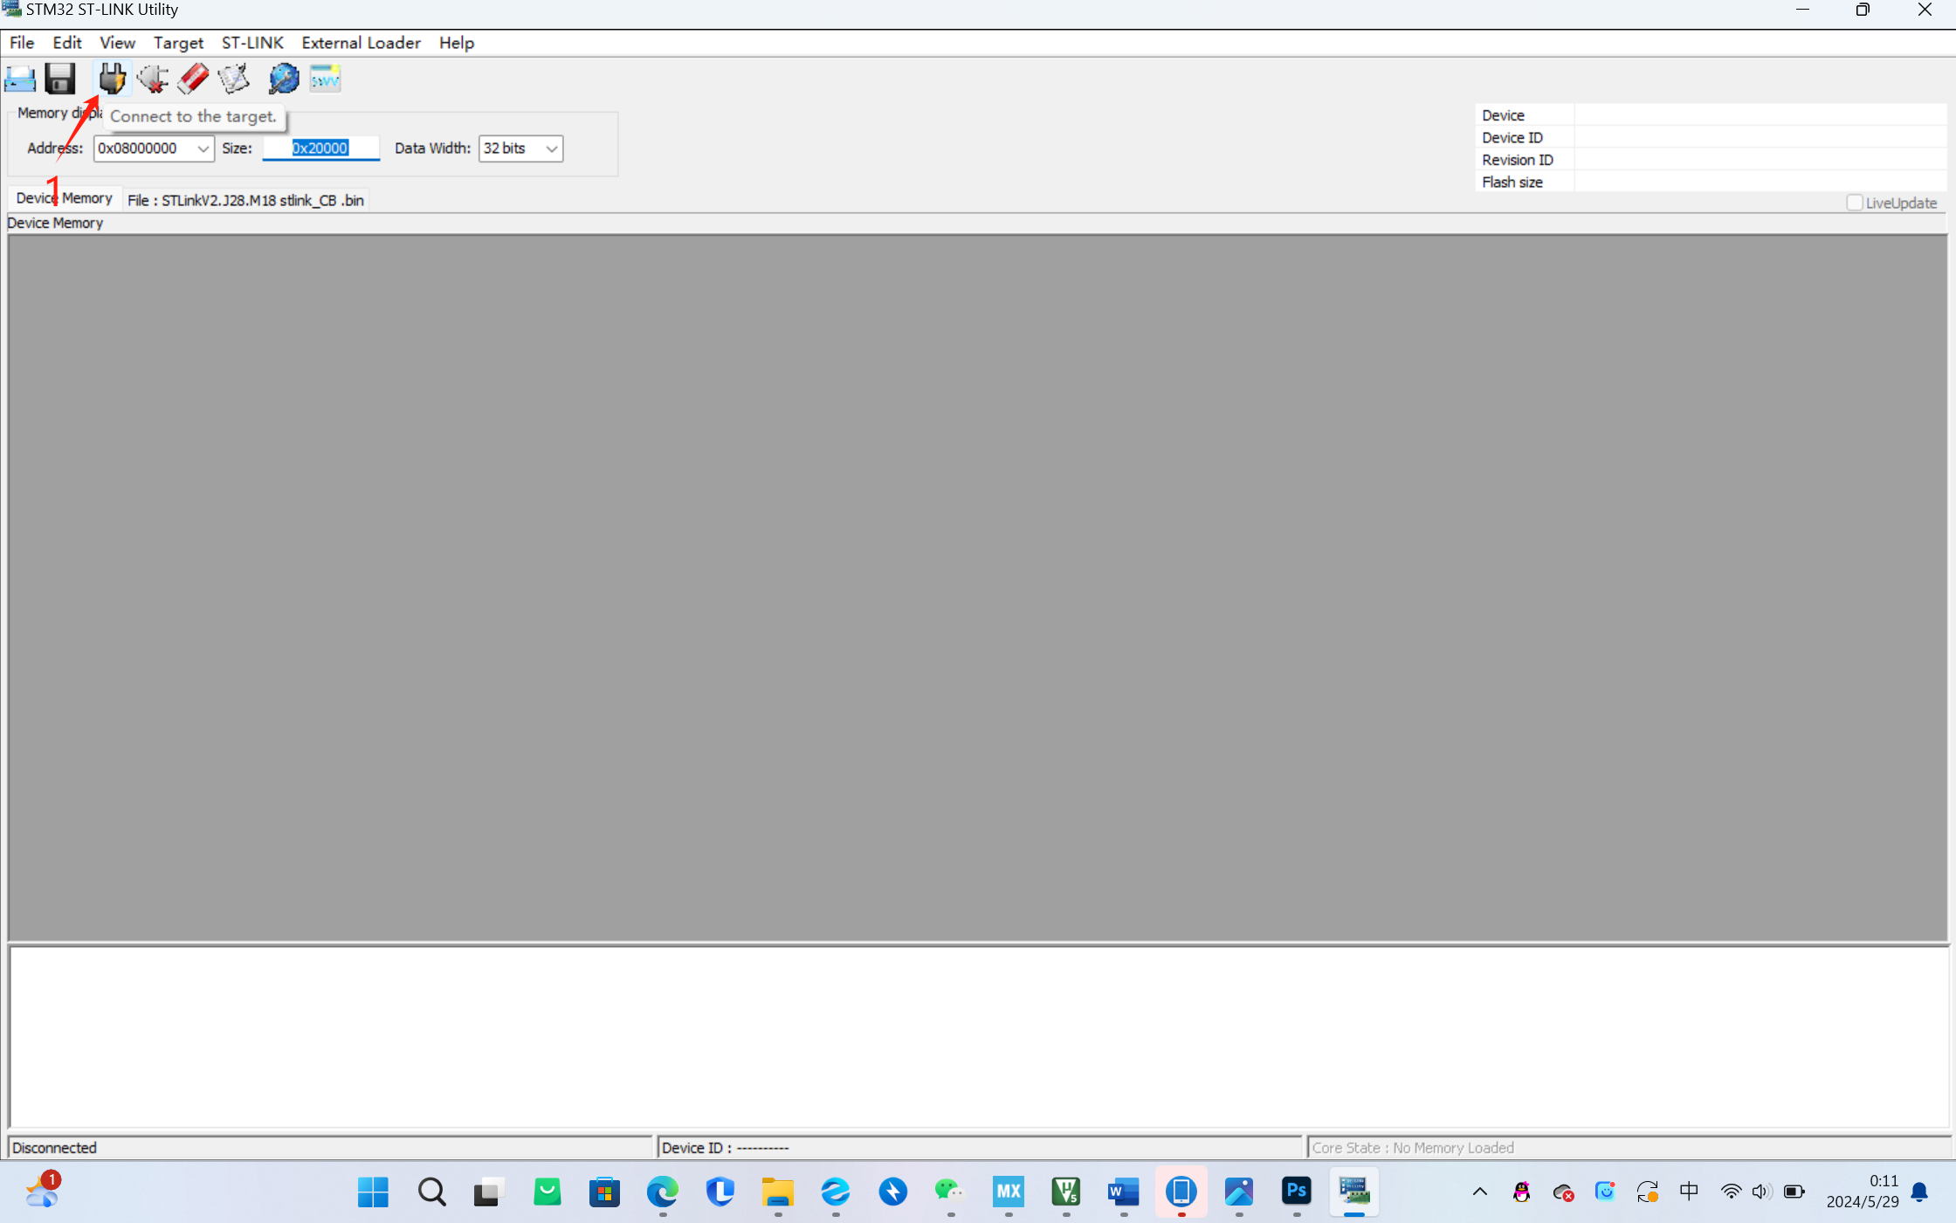Click the 'Device Memory' header label above the grid

tap(55, 223)
